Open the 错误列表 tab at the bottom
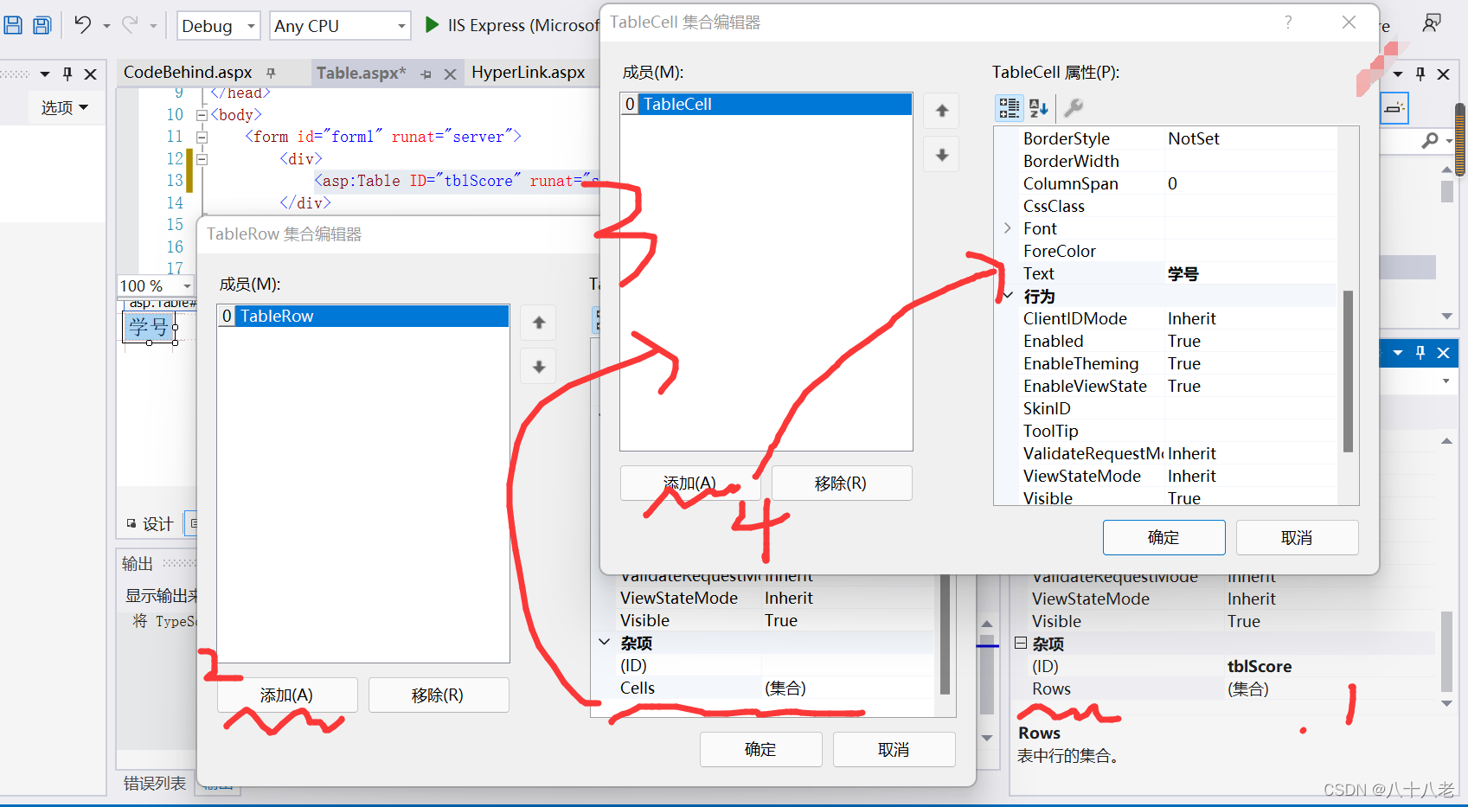Screen dimensions: 1468x807 coord(155,784)
